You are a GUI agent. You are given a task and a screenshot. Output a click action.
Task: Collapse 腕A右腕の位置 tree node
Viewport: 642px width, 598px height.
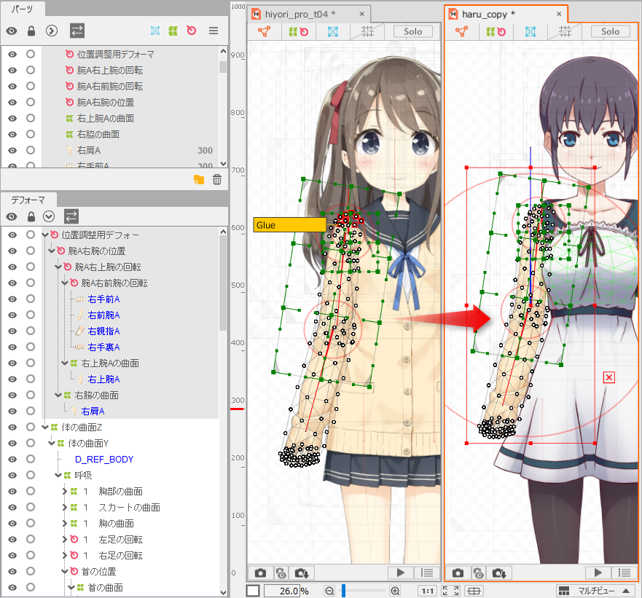coord(52,251)
